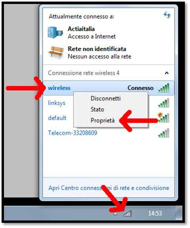Select the linksys network
This screenshot has height=228, width=190.
[57, 103]
